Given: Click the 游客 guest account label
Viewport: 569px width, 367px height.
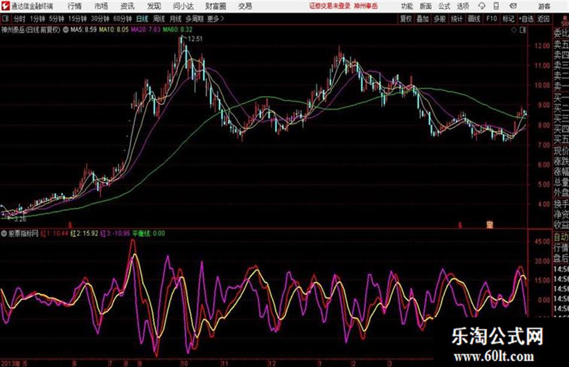Looking at the screenshot, I should (544, 6).
